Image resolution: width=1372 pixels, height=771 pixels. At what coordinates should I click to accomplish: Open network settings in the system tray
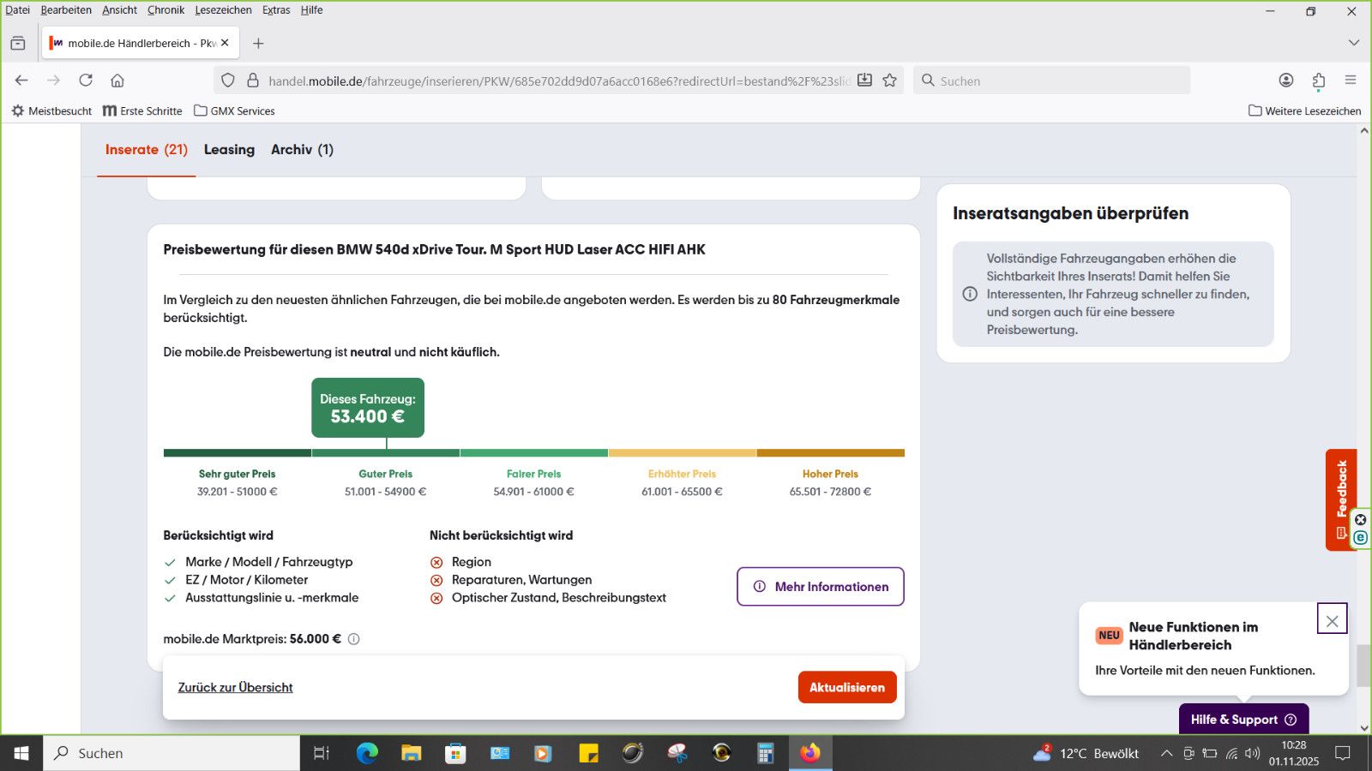(1231, 753)
